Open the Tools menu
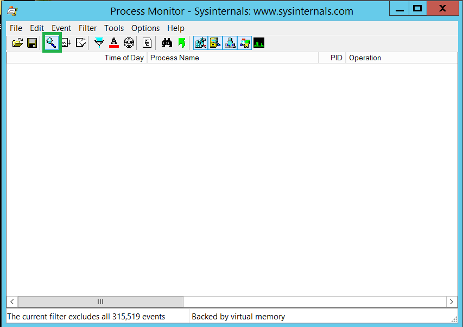This screenshot has width=463, height=327. pos(114,28)
